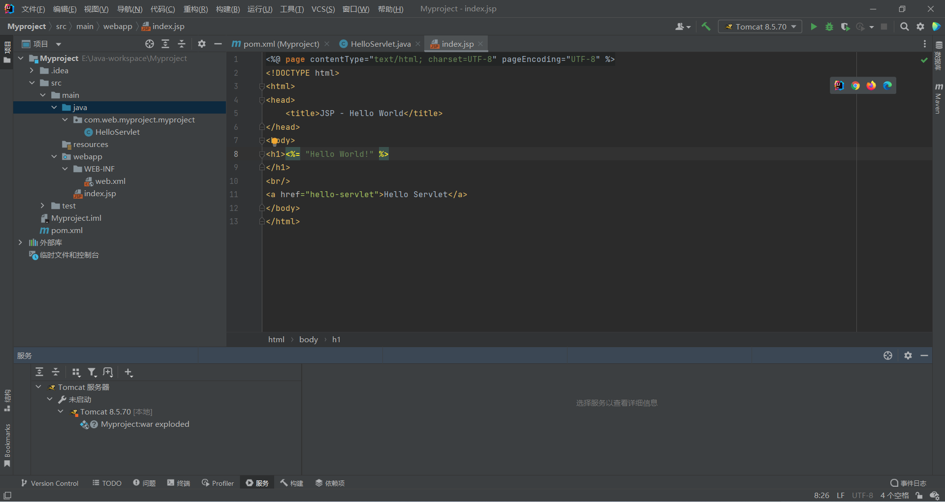The height and width of the screenshot is (502, 945).
Task: Collapse the Tomcat 服务器 node
Action: pos(38,387)
